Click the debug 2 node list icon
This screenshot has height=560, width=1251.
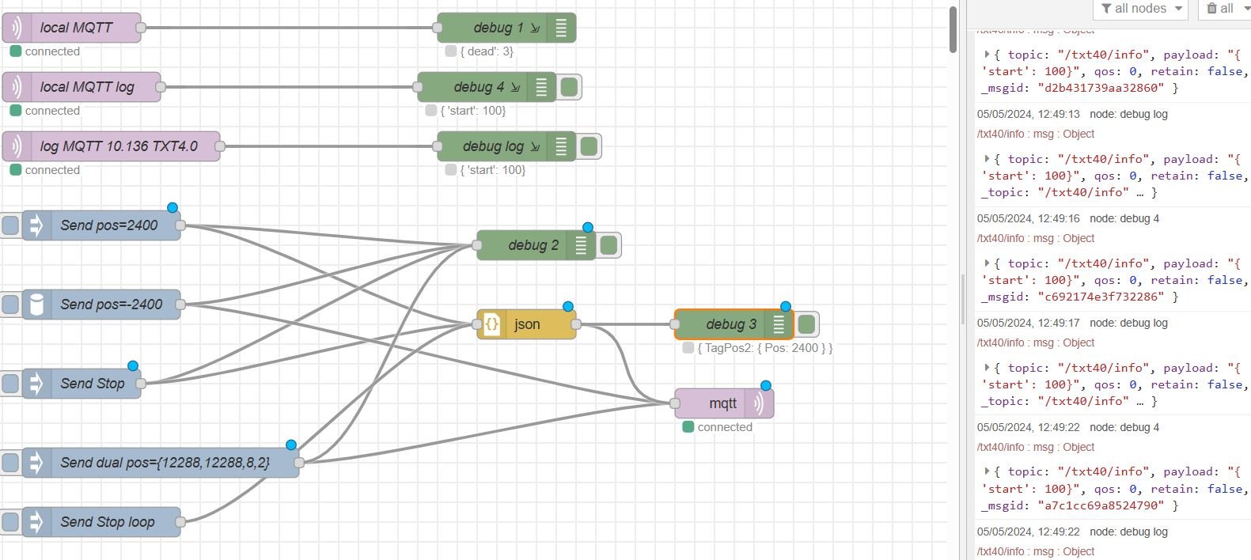[x=581, y=245]
